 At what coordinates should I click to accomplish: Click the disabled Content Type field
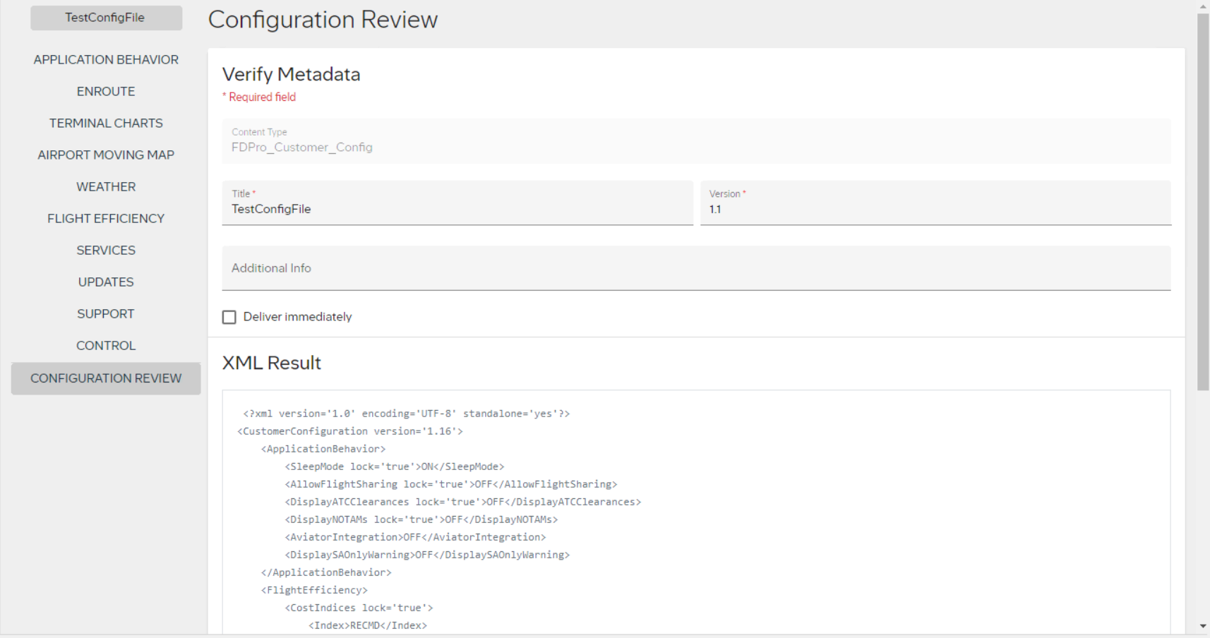click(696, 141)
